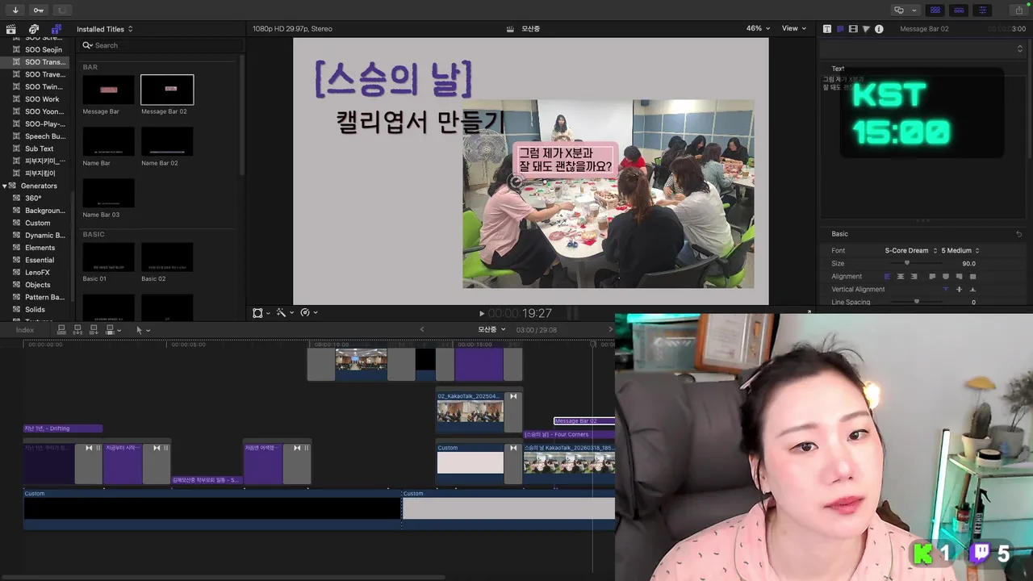Open the Video inspector filmstrip icon

(853, 29)
